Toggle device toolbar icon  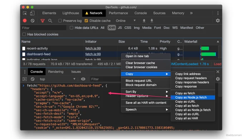[32, 13]
